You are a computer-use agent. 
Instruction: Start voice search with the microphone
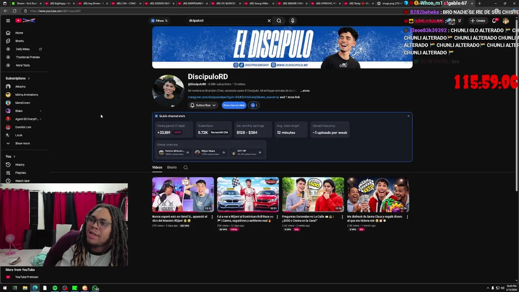pyautogui.click(x=292, y=21)
